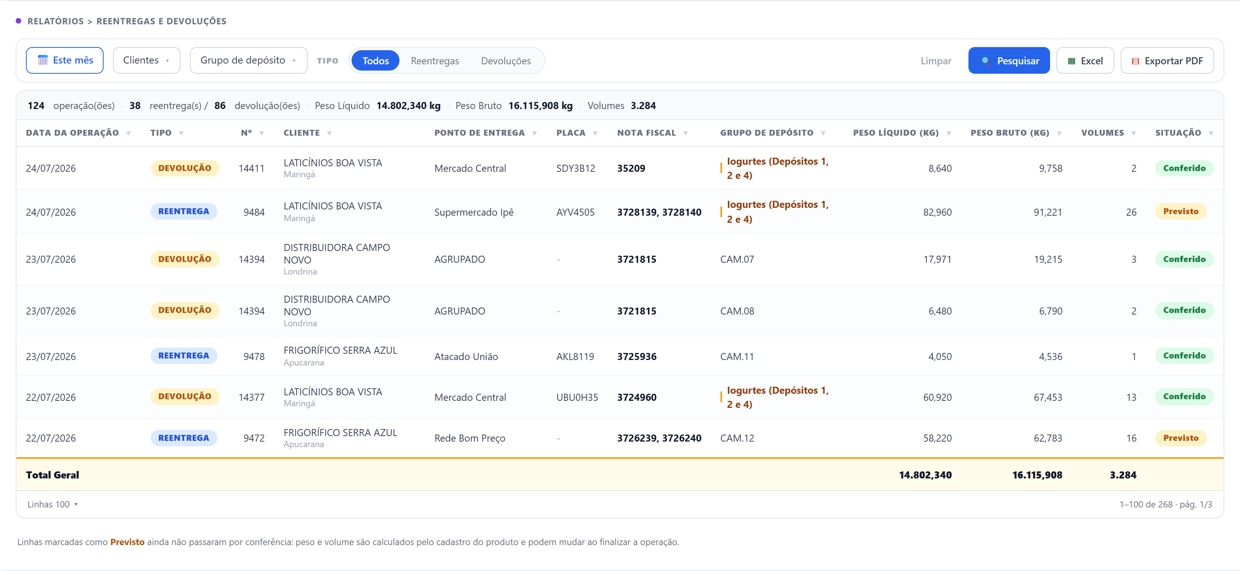Click Reentregas e Devoluções breadcrumb
Viewport: 1240px width, 571px height.
click(161, 21)
